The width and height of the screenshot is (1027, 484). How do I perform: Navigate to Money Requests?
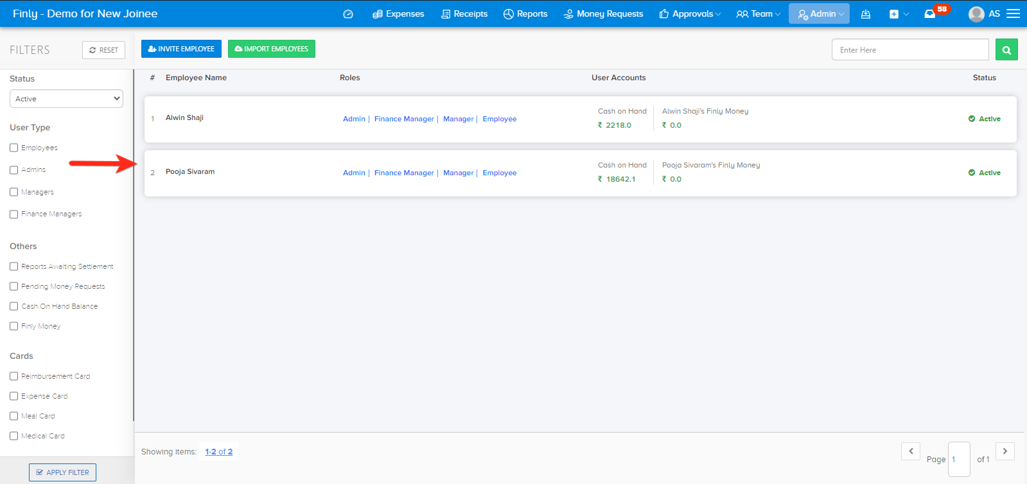click(603, 14)
